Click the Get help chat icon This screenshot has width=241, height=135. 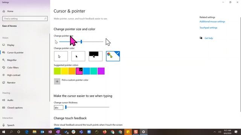coord(201,38)
